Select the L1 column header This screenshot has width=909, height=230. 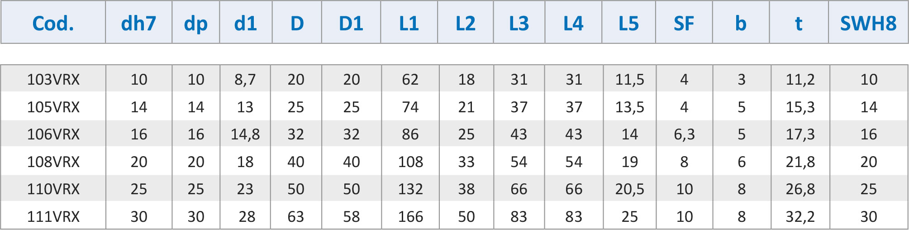click(x=409, y=23)
